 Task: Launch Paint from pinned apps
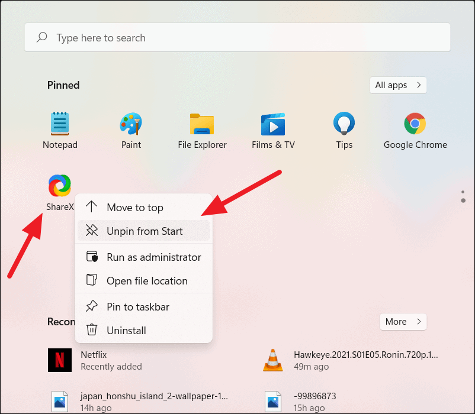[131, 130]
